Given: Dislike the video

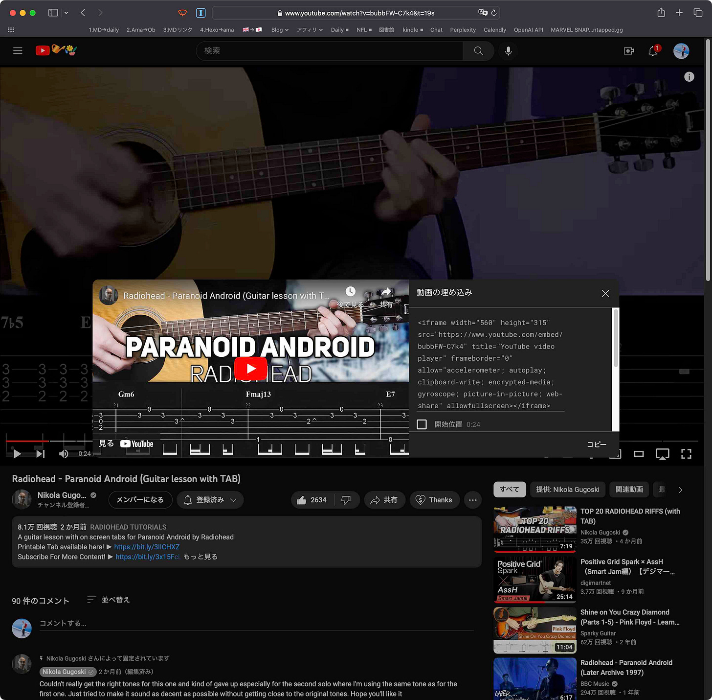Looking at the screenshot, I should pyautogui.click(x=346, y=500).
